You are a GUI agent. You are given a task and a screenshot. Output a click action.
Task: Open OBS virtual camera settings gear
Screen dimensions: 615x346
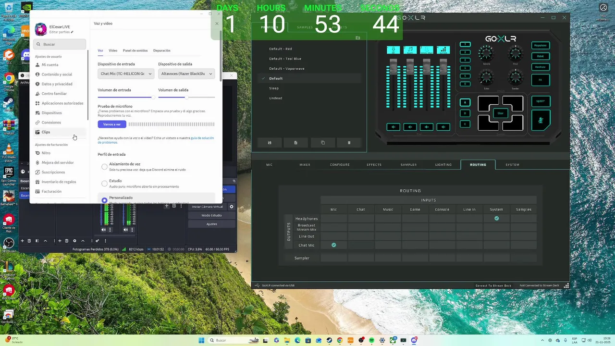point(231,207)
